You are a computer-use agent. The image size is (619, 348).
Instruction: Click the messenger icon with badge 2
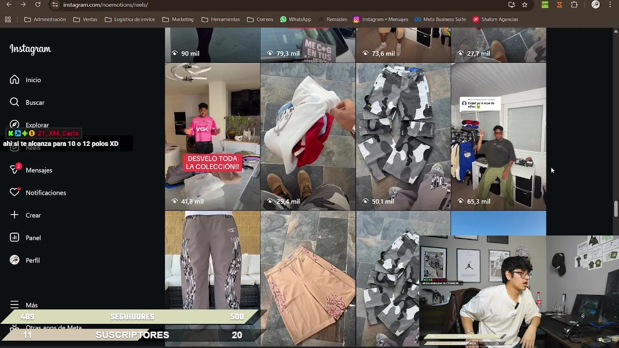[15, 170]
